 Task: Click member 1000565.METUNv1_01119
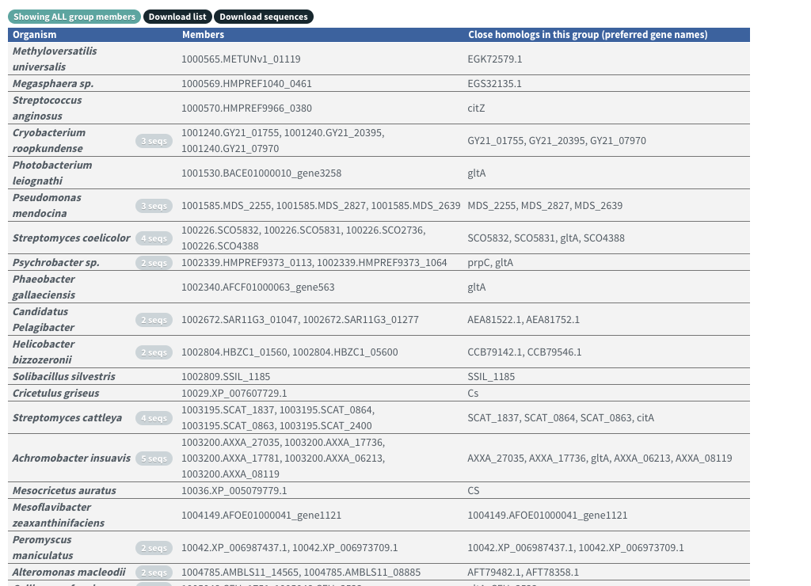click(241, 59)
